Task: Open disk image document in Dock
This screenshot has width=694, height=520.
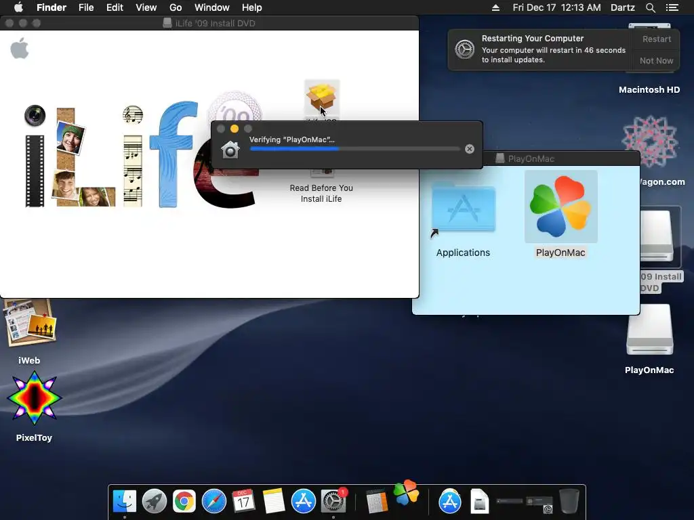Action: pos(479,501)
